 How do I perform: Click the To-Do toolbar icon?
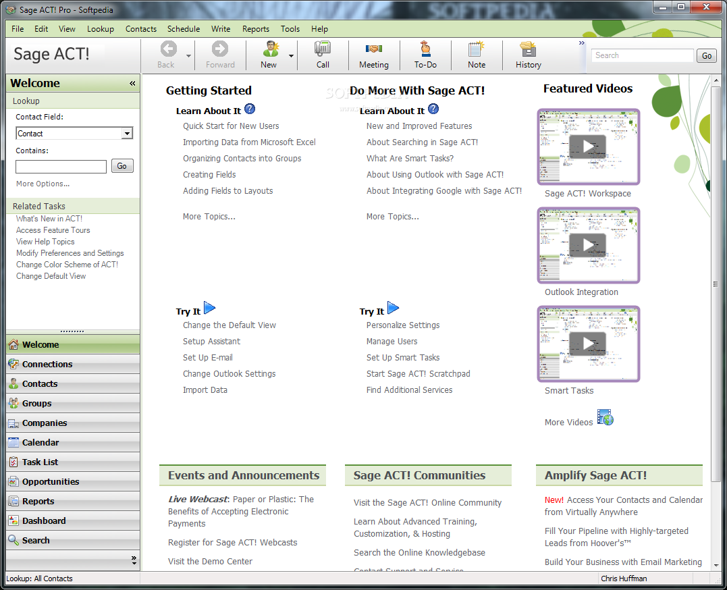click(425, 49)
